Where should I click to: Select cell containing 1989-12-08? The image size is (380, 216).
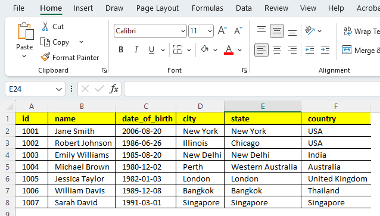tap(146, 190)
